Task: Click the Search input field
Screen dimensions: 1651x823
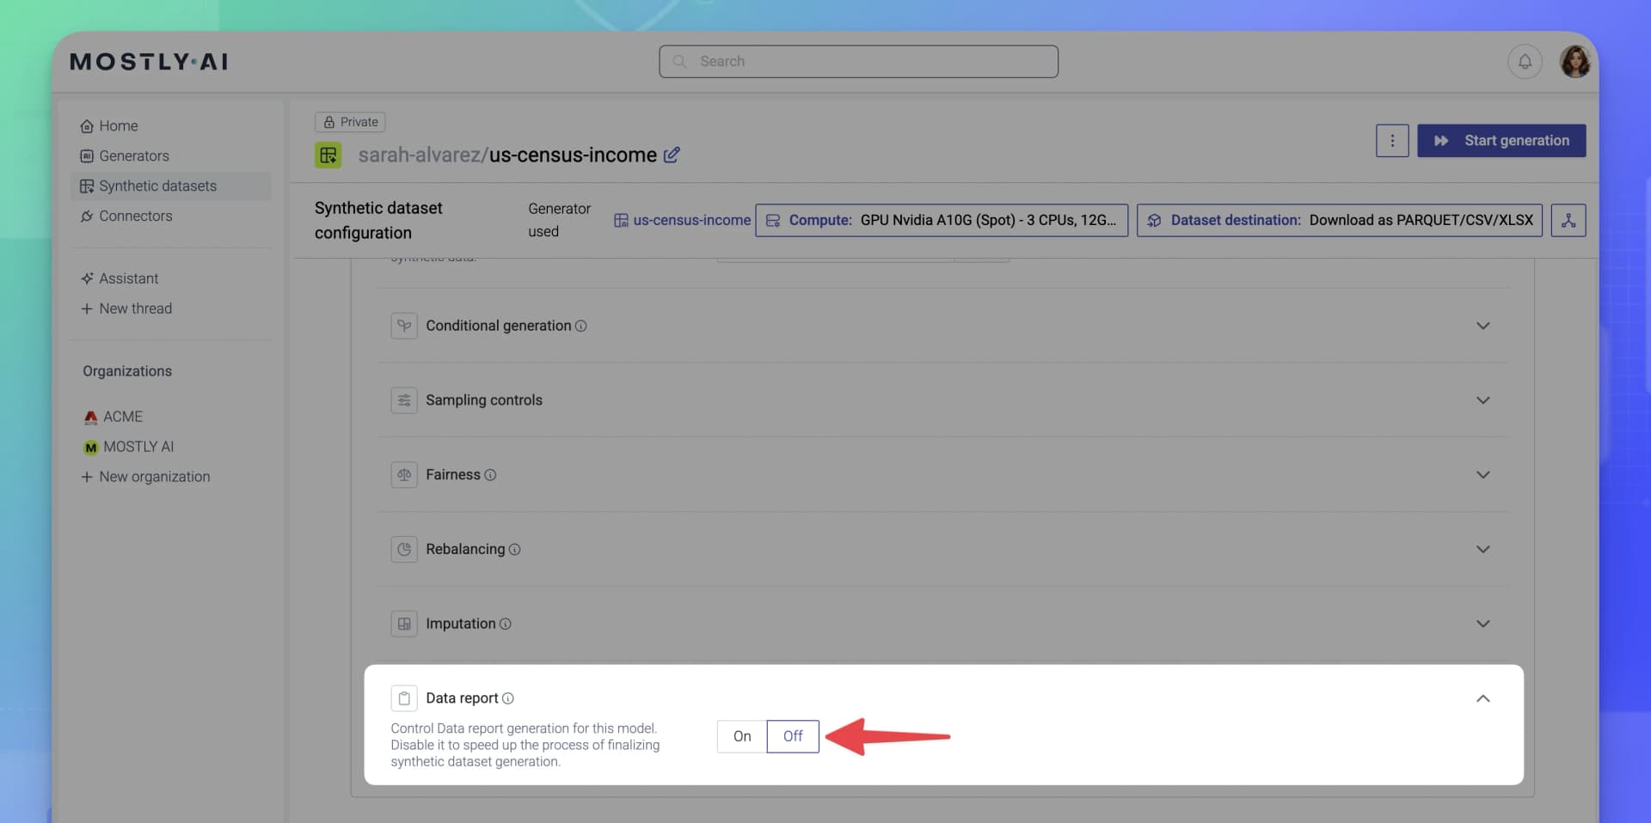Action: (x=858, y=62)
